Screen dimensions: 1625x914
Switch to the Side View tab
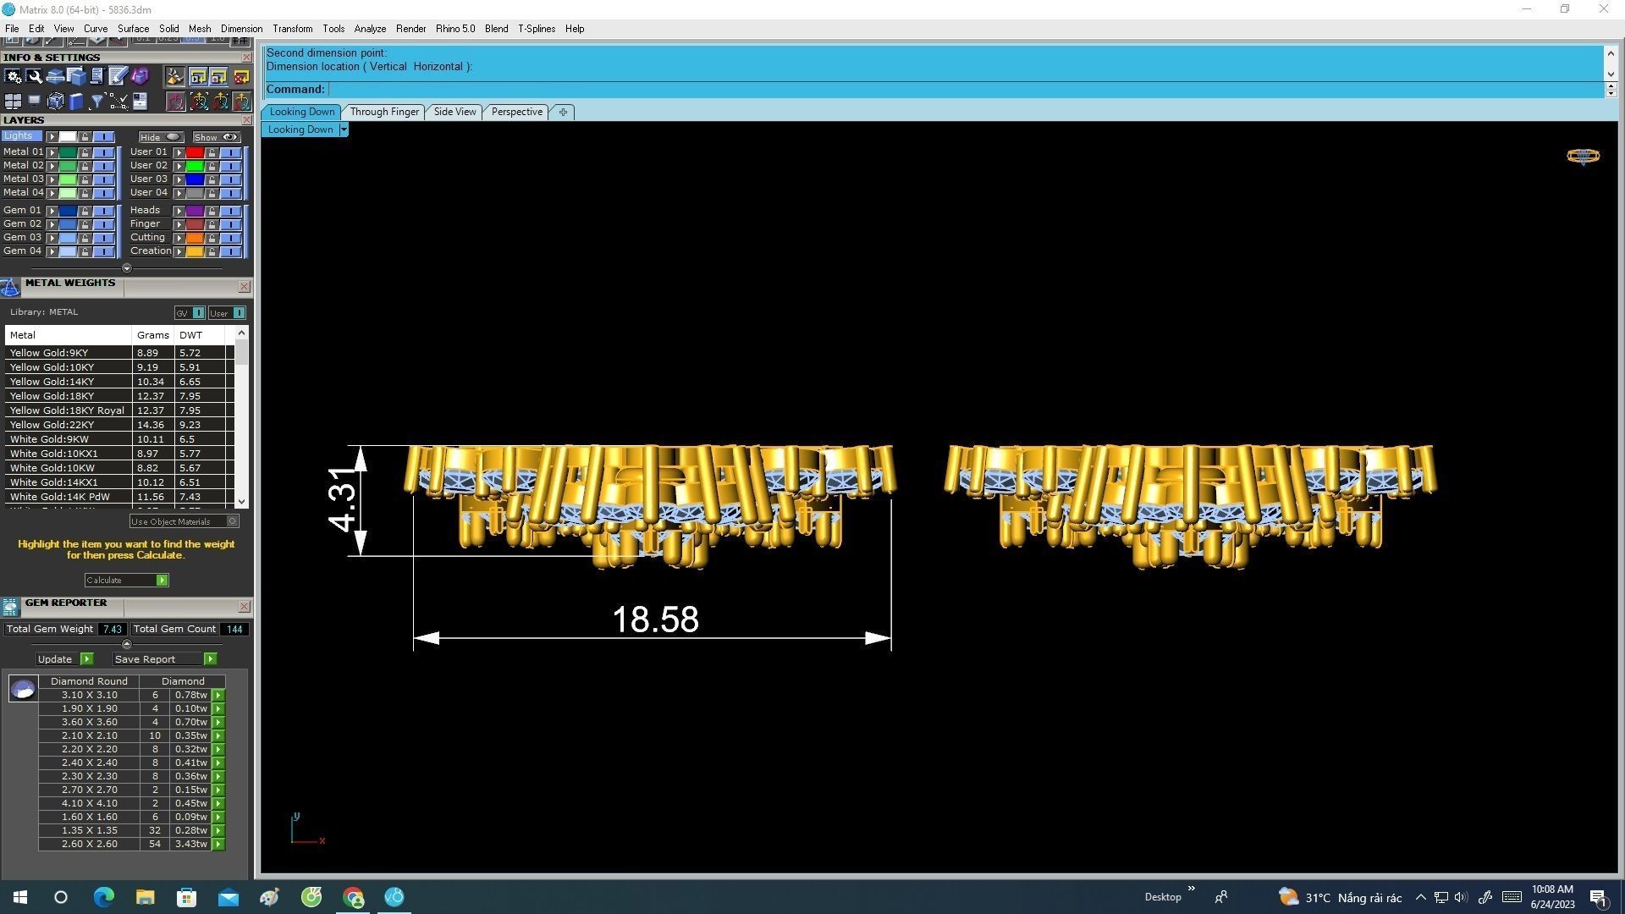click(x=454, y=112)
